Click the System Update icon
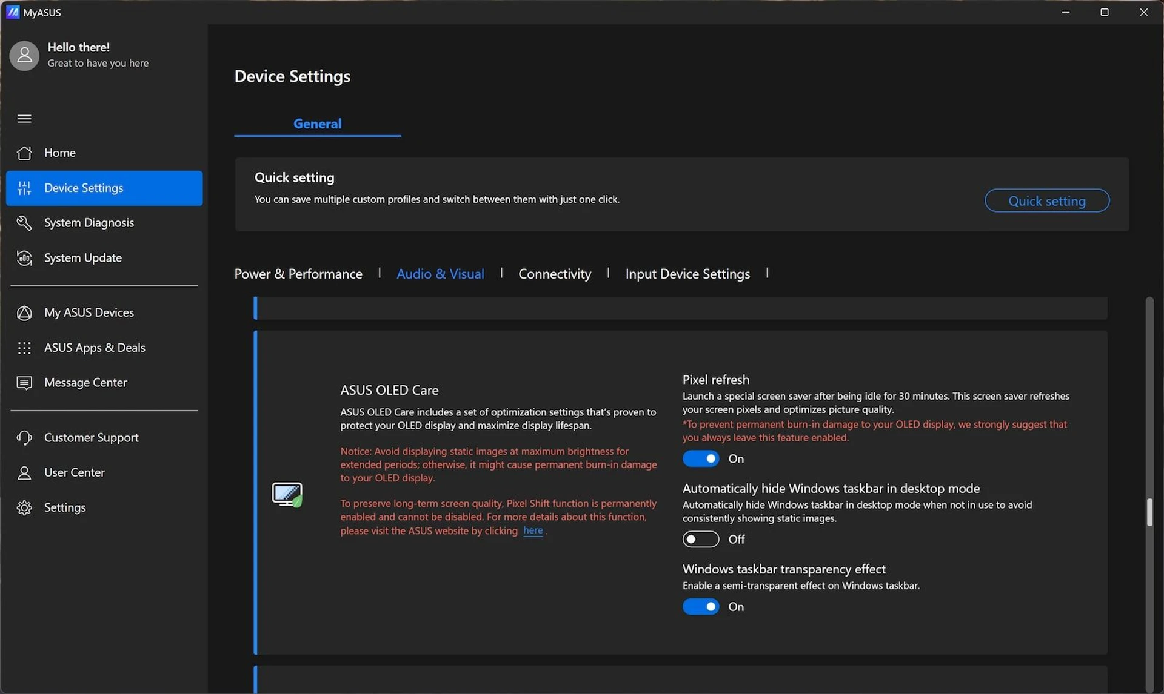The height and width of the screenshot is (694, 1164). coord(24,258)
